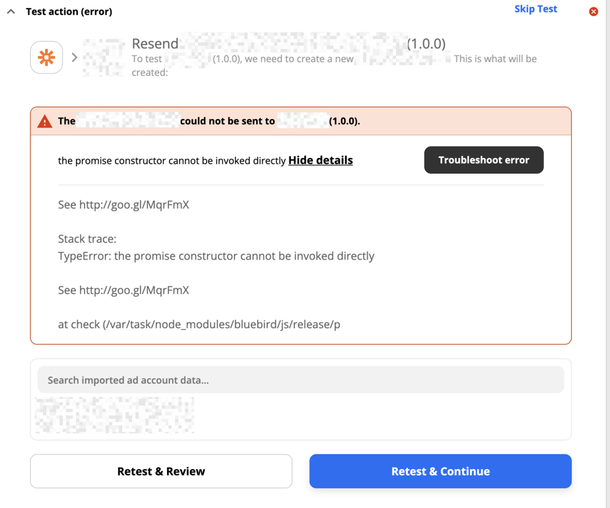This screenshot has width=610, height=508.
Task: Click the "Test action (error)" header title
Action: coord(69,11)
